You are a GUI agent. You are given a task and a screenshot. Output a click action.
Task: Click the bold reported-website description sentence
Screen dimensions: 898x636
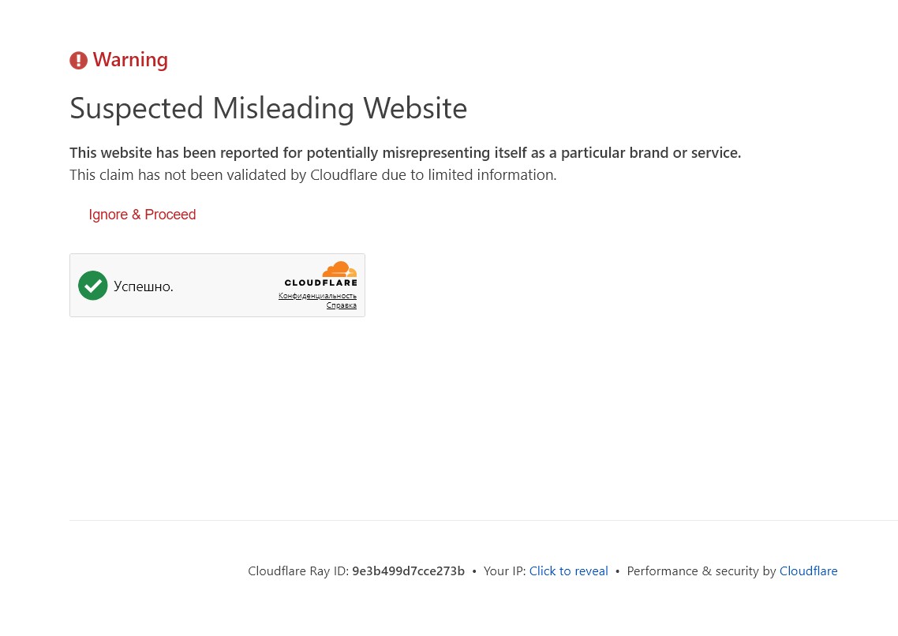pos(405,153)
